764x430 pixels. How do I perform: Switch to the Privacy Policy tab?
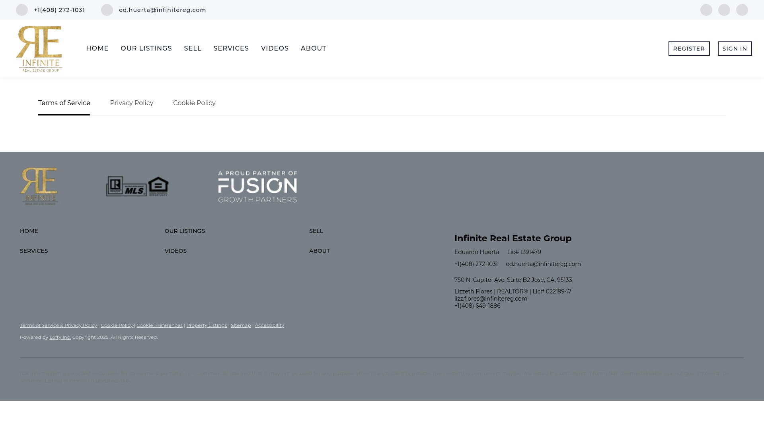[132, 103]
